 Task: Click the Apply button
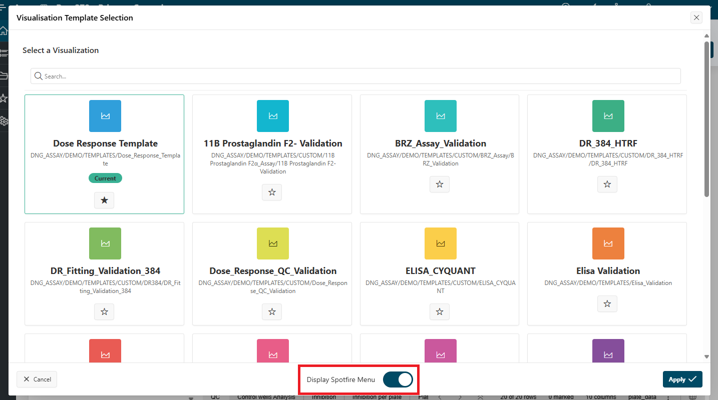point(682,379)
